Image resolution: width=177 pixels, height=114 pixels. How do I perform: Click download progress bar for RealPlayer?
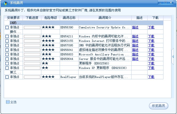[32, 77]
